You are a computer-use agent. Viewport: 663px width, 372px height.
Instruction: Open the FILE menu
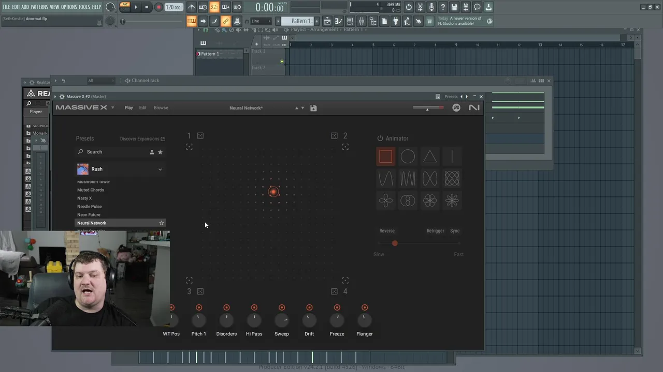click(x=6, y=7)
